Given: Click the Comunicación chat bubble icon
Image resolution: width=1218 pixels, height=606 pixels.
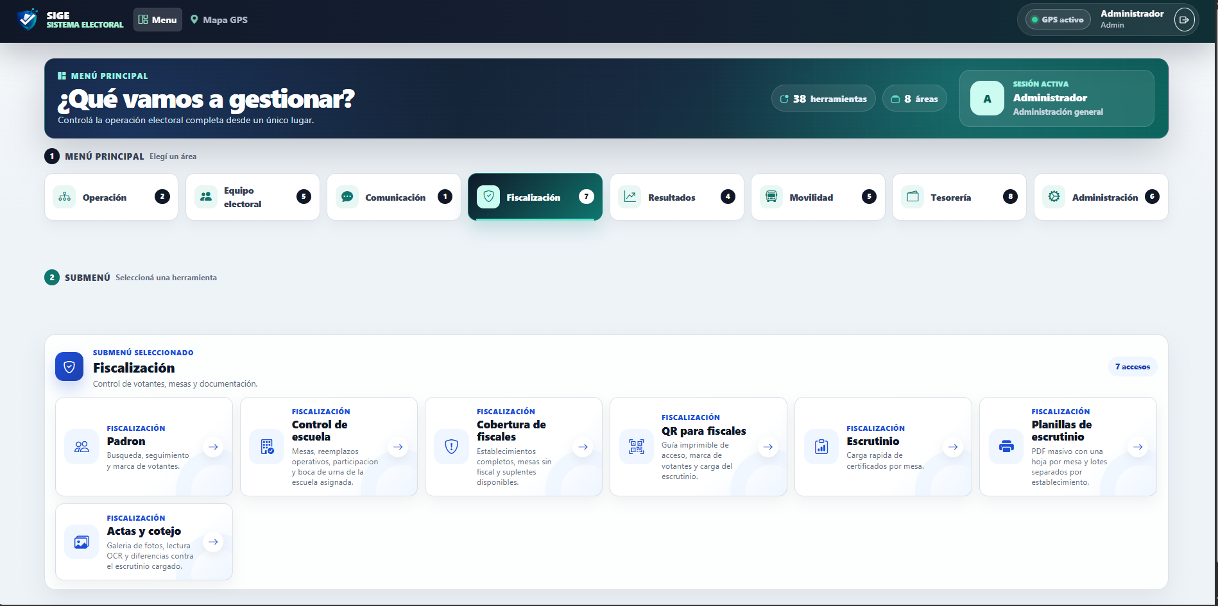Looking at the screenshot, I should point(347,197).
